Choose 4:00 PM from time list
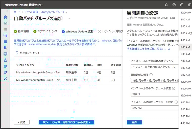The image size is (192, 129). point(185,123)
